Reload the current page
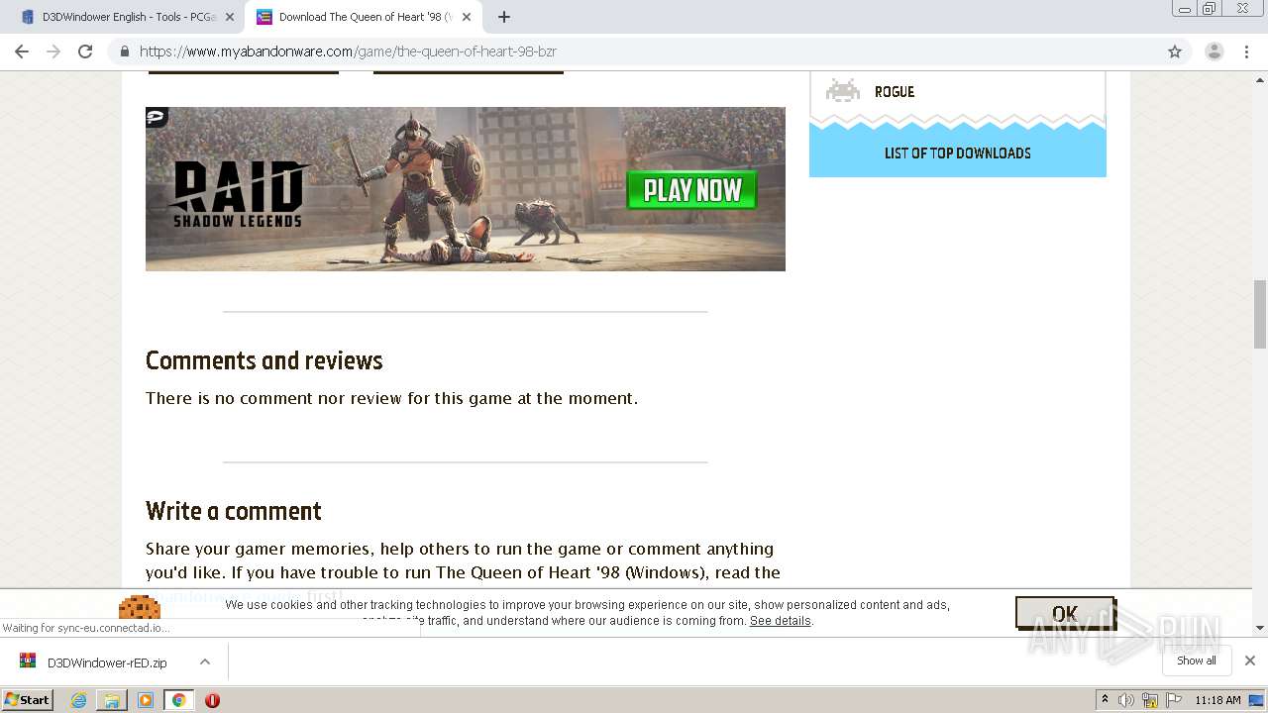 point(85,51)
